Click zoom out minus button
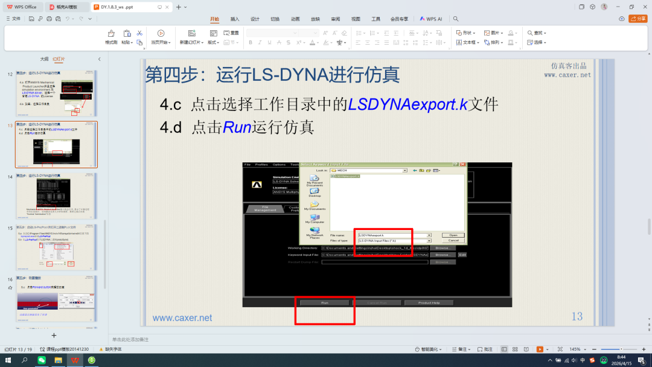Image resolution: width=652 pixels, height=367 pixels. [594, 349]
